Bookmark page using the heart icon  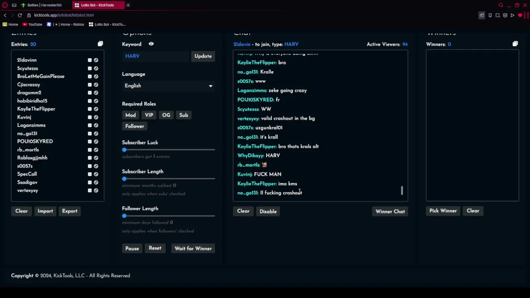[x=520, y=15]
